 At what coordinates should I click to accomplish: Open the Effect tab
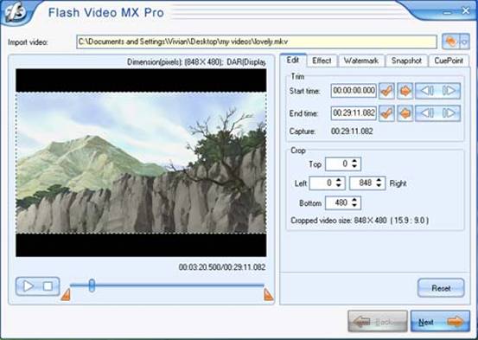(x=322, y=61)
